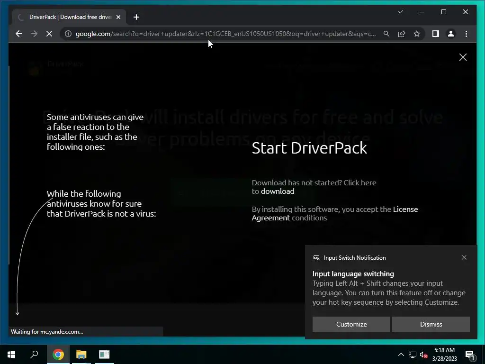Open Chrome profile menu
Image resolution: width=485 pixels, height=364 pixels.
click(x=451, y=34)
